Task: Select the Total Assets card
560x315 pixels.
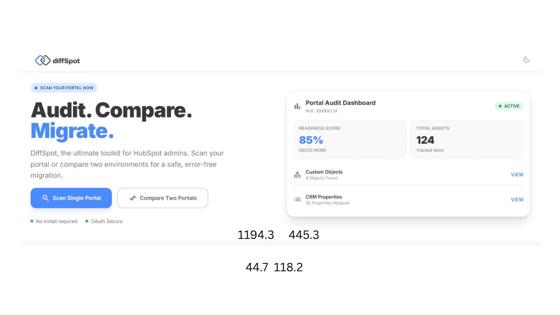Action: click(466, 139)
